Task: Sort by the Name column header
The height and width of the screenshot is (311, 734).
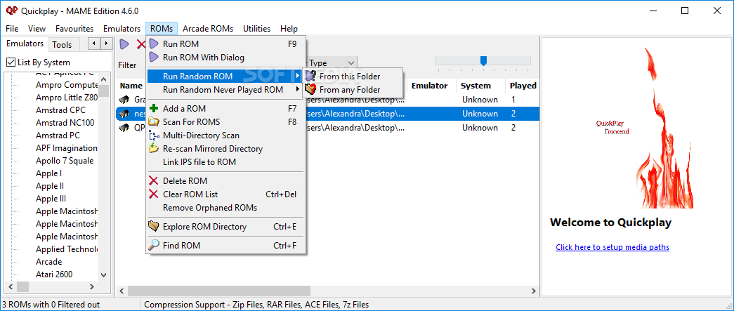Action: (x=131, y=86)
